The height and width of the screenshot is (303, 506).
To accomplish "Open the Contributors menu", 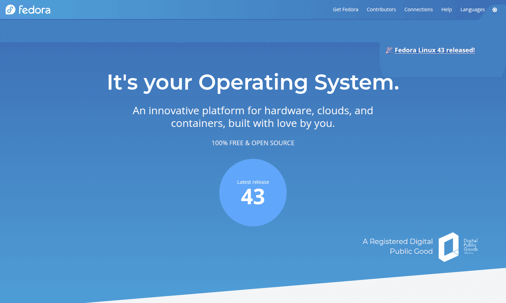I will 381,9.
